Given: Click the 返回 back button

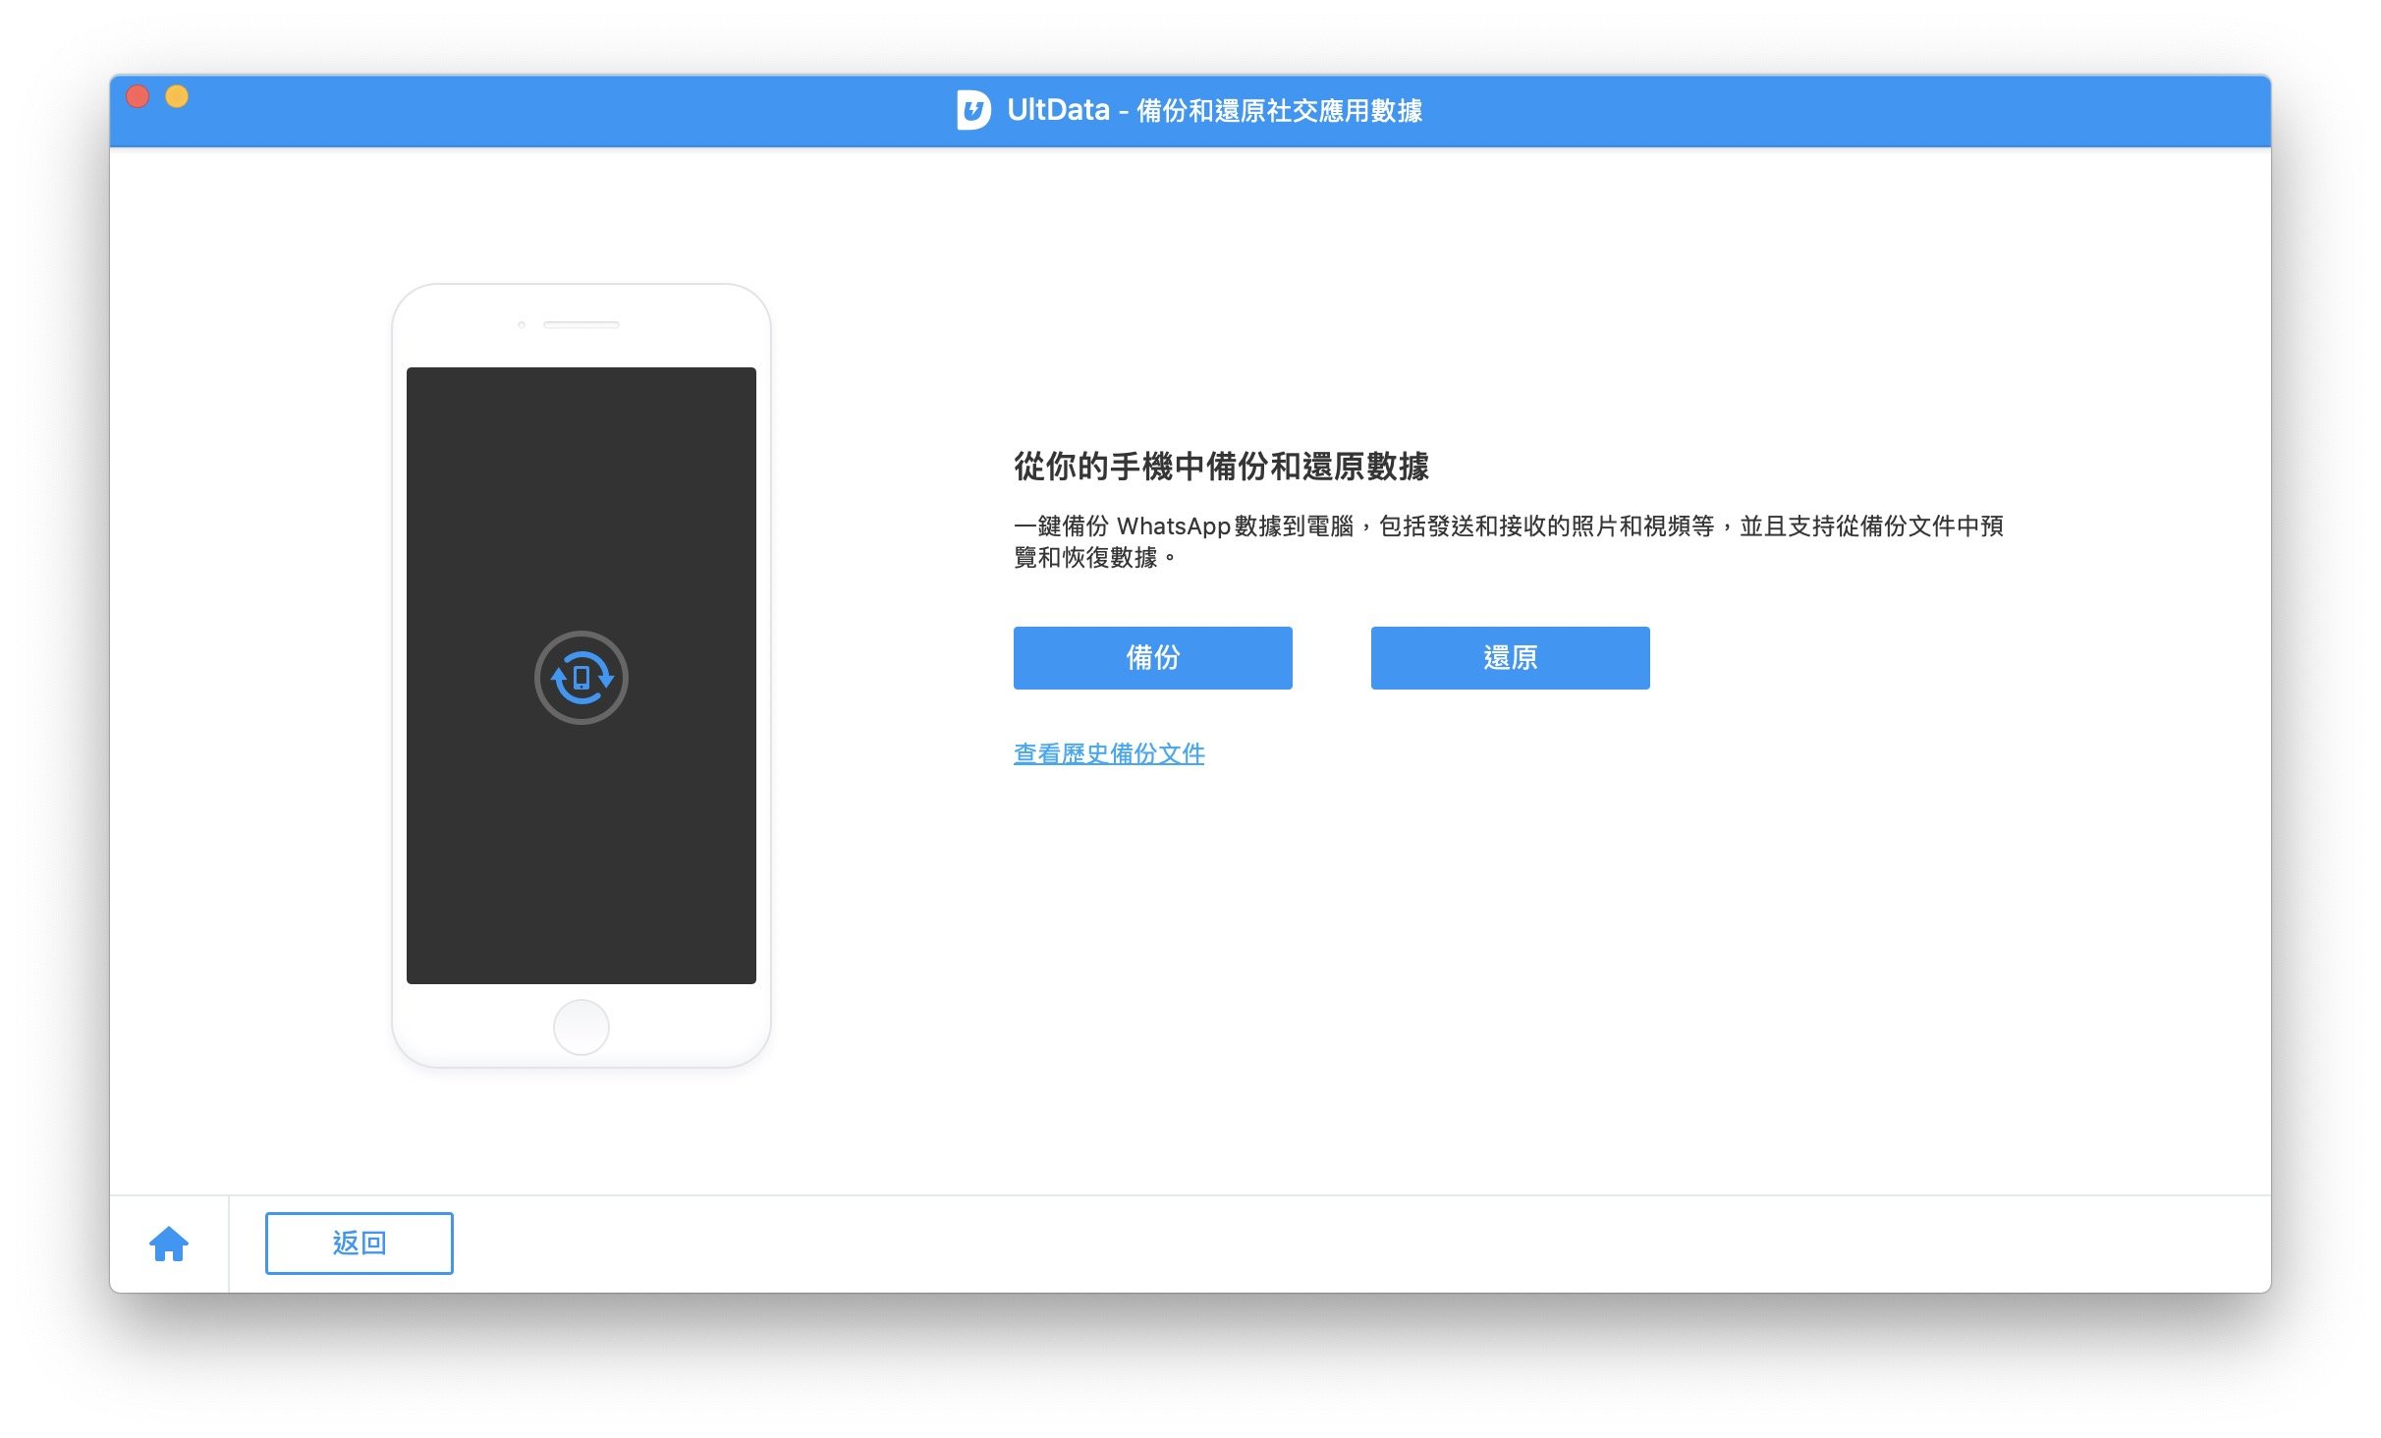Looking at the screenshot, I should pos(359,1243).
